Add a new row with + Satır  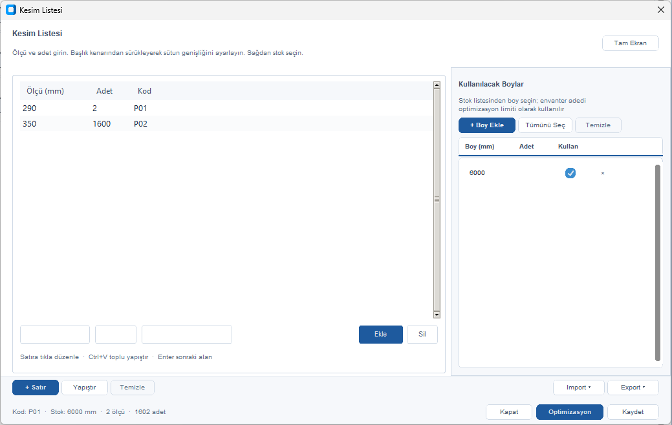36,388
